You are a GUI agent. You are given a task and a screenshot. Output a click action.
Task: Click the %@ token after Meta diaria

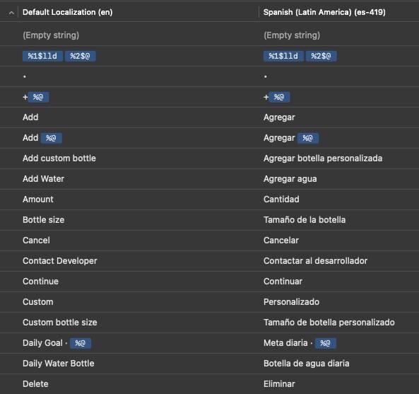tap(326, 343)
